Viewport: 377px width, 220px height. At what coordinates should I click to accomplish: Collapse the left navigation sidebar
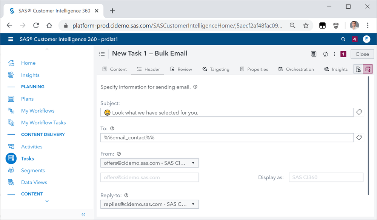point(83,214)
